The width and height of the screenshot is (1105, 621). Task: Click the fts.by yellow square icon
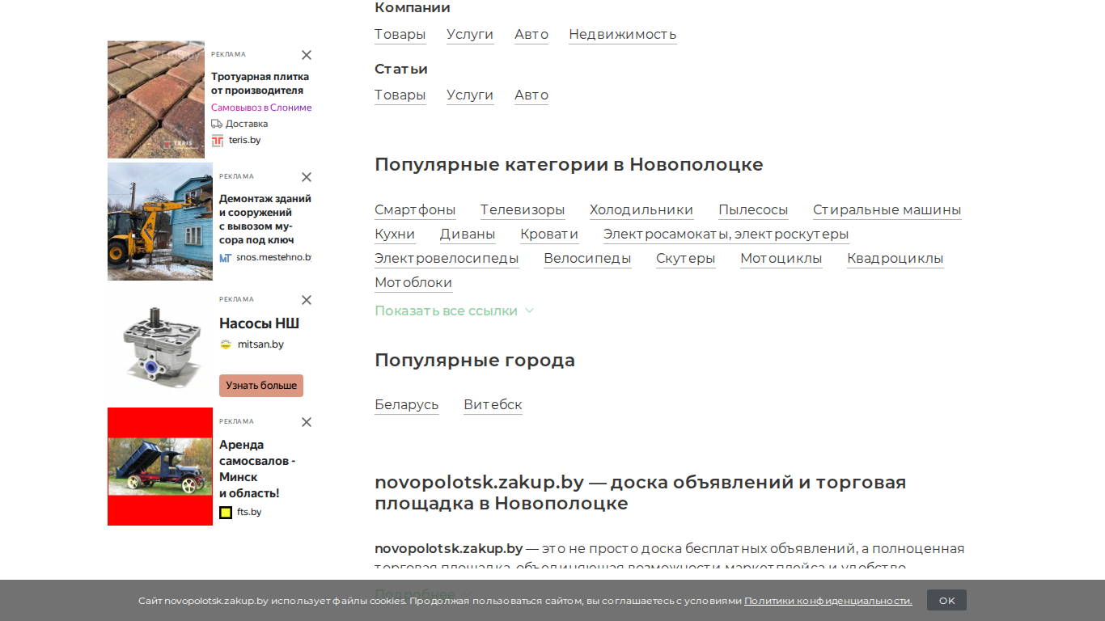(226, 512)
